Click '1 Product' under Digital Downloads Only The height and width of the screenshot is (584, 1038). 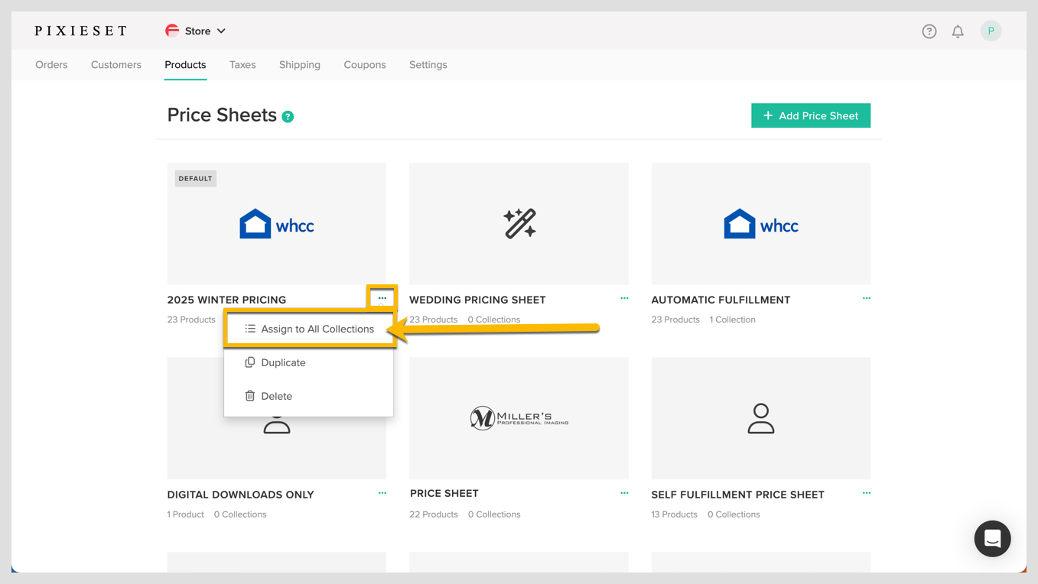[186, 514]
